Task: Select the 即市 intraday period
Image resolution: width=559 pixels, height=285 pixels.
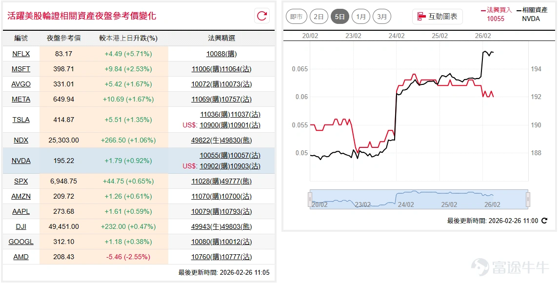Action: pyautogui.click(x=297, y=17)
